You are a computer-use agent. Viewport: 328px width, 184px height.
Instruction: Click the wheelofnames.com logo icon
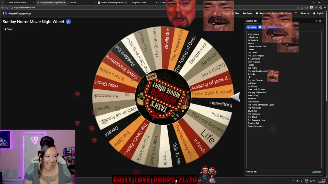coord(5,13)
